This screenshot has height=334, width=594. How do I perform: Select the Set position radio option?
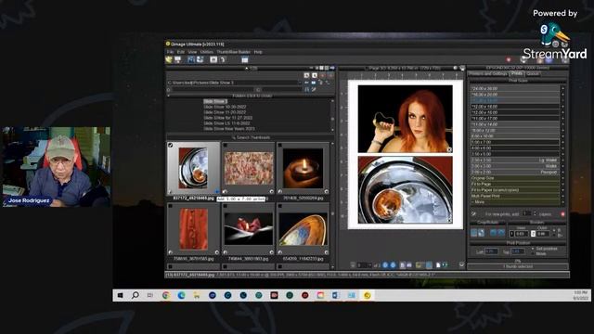pos(533,249)
